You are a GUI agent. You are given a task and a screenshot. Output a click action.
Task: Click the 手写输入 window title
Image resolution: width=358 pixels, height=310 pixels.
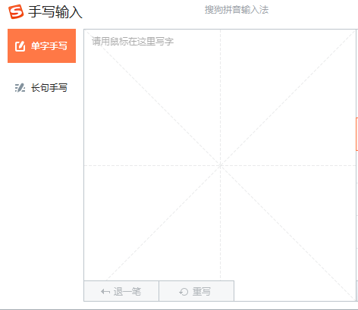coord(55,12)
